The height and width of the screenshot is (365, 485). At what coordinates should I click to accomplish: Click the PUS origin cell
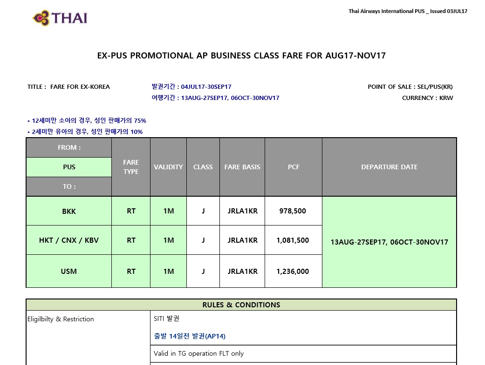point(69,167)
